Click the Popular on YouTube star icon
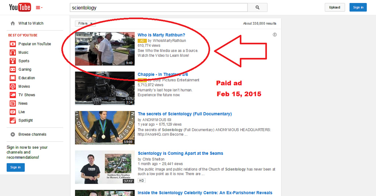This screenshot has width=376, height=196. click(x=13, y=44)
